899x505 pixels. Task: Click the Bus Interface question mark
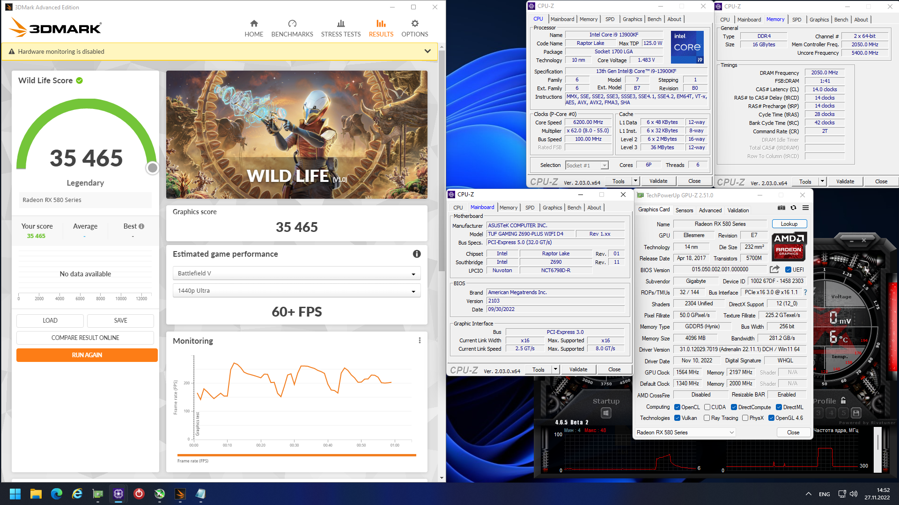click(x=805, y=292)
